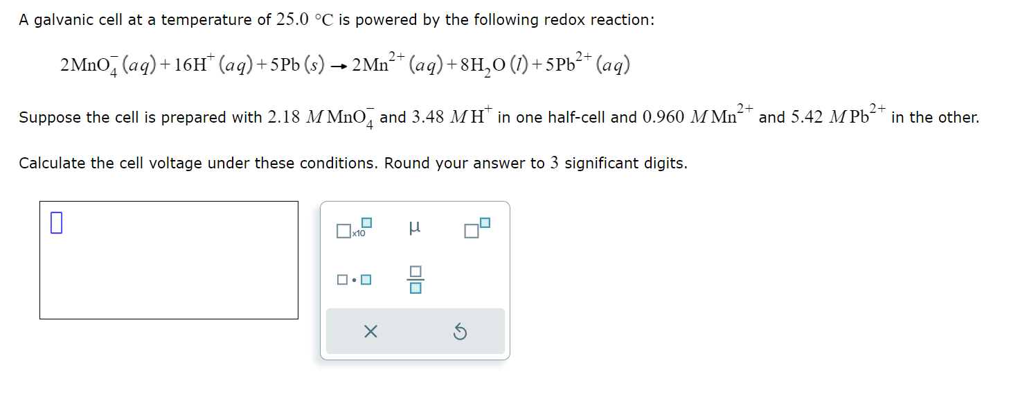
Task: Use the stacked fraction entry icon
Action: click(x=414, y=279)
